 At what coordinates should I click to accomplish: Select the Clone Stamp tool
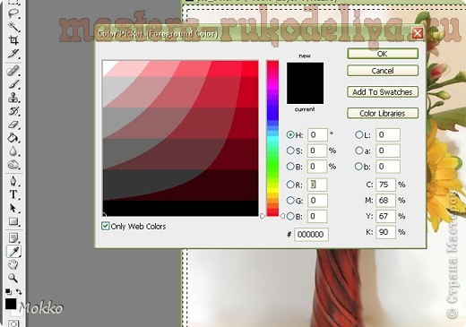(13, 98)
